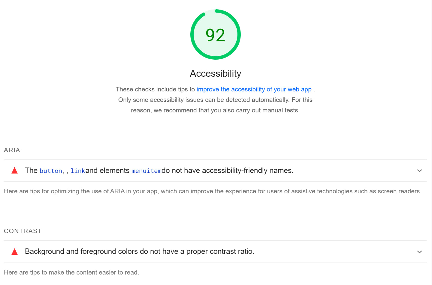This screenshot has width=432, height=285.
Task: Expand the accessibility-friendly names audit details
Action: (419, 171)
